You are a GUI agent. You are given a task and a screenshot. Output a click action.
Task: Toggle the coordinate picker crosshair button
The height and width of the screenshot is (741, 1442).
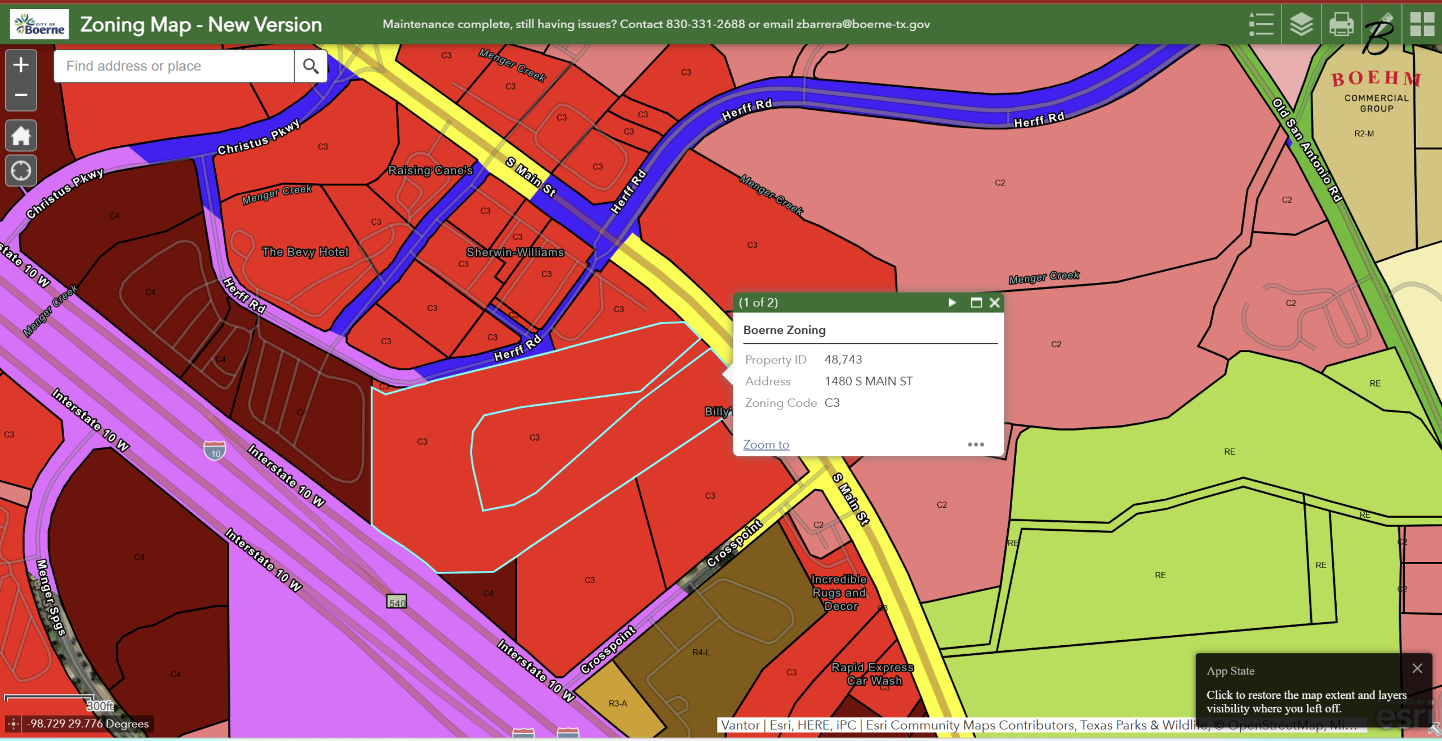14,724
